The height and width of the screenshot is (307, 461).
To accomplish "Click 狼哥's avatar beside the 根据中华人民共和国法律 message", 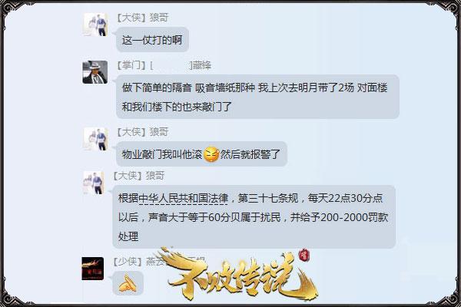I will (x=93, y=183).
